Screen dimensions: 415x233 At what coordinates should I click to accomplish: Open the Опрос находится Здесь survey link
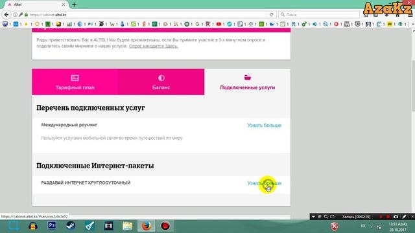(154, 46)
